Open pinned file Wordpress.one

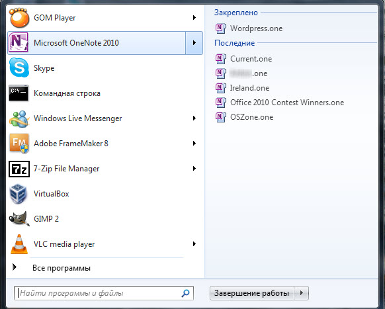coord(256,28)
